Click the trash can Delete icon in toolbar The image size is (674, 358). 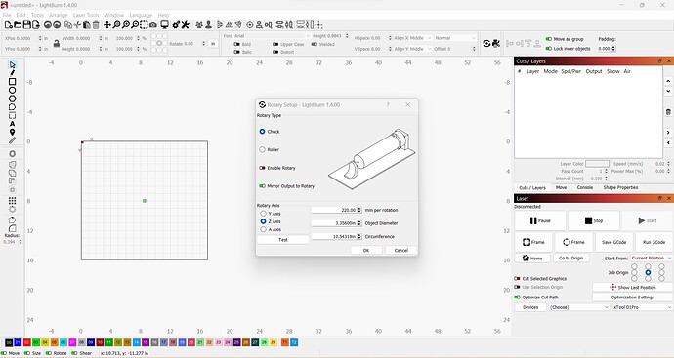[96, 25]
